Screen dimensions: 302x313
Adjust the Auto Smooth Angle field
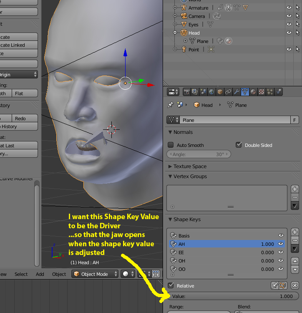[199, 154]
